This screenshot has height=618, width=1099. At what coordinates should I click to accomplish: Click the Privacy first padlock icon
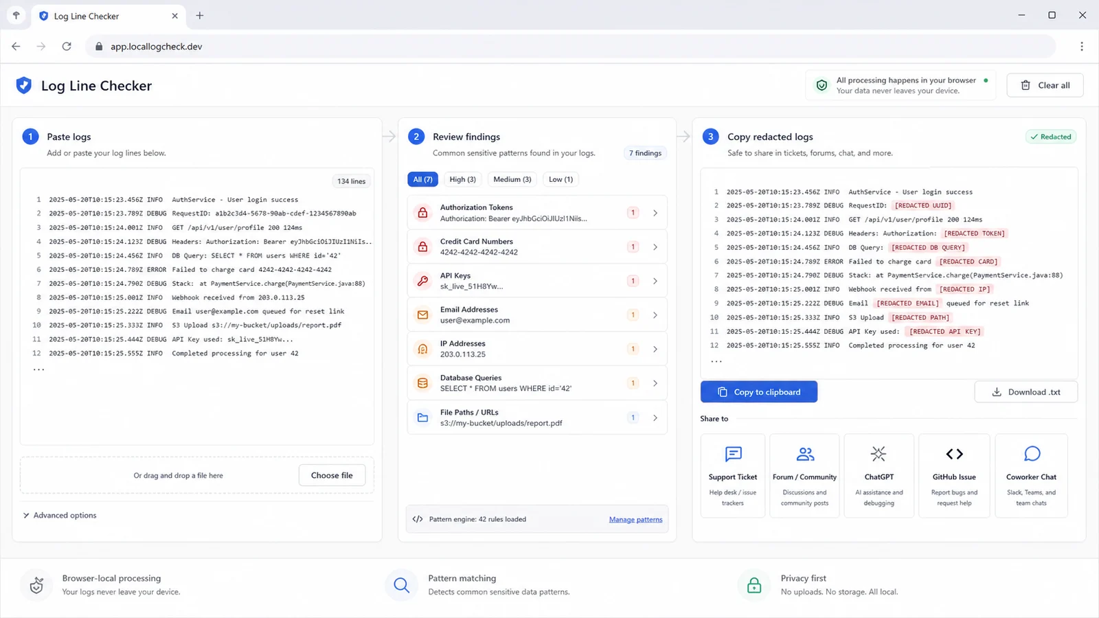754,585
